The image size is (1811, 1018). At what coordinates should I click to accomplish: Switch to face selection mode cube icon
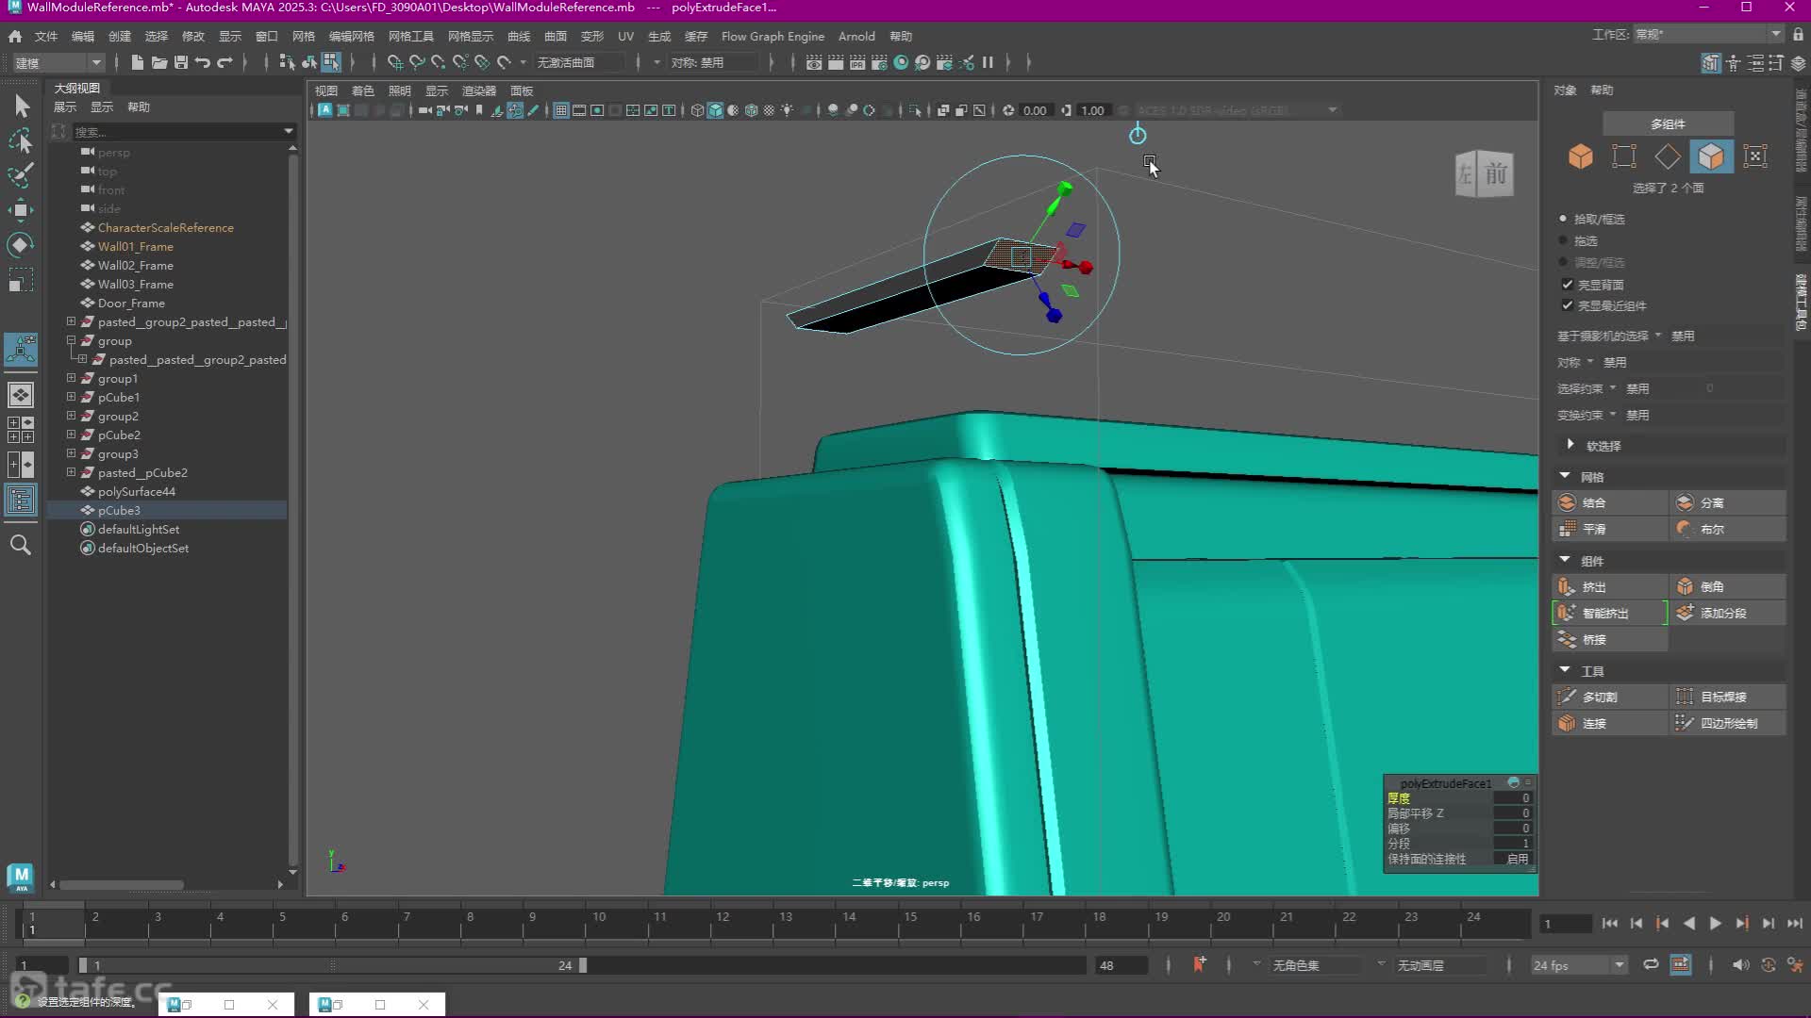(x=1711, y=156)
